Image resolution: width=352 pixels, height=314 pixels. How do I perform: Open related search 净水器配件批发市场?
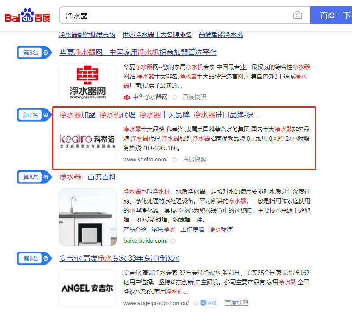[87, 35]
